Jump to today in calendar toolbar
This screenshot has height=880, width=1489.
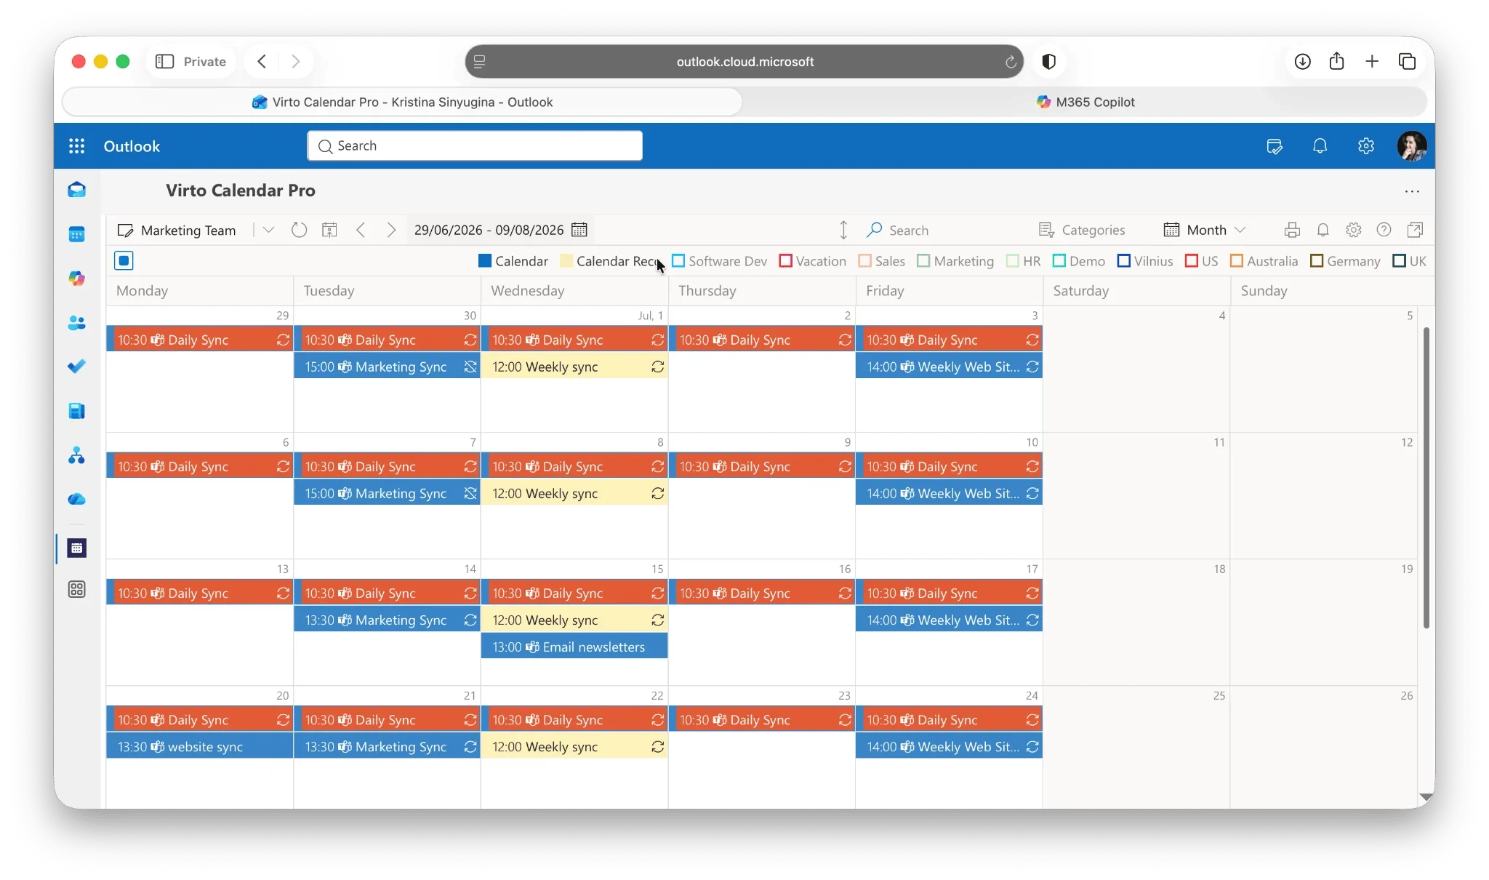pos(329,230)
